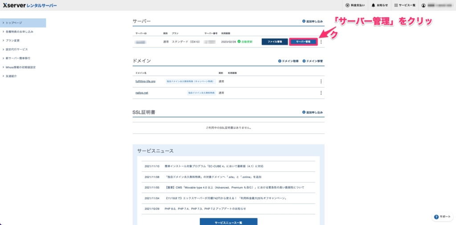Click the Xserver logo in the header

click(29, 5)
